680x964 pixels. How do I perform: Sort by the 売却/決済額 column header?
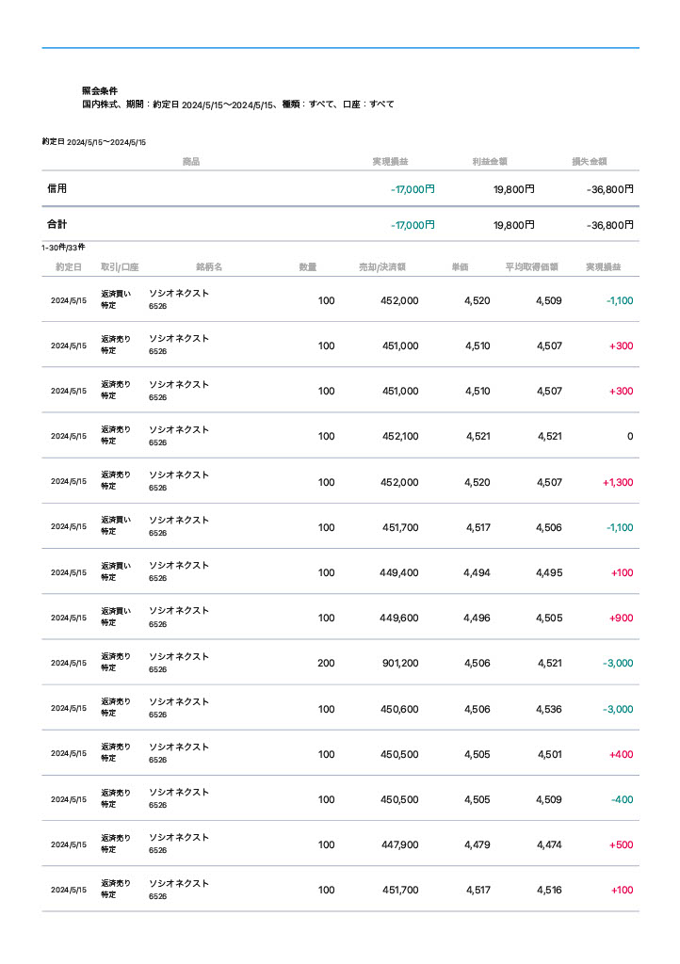[382, 267]
